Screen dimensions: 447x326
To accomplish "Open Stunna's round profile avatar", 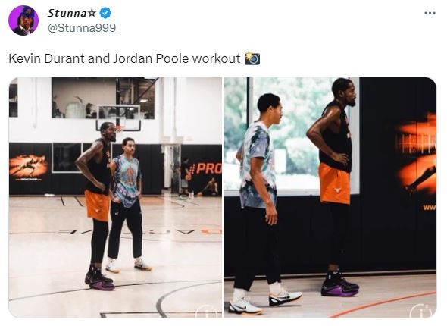I will 23,20.
